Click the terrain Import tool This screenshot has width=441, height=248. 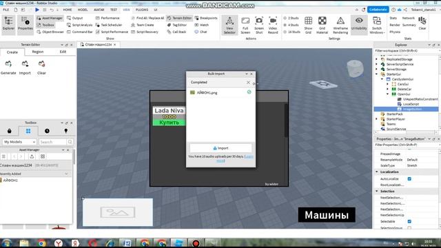pyautogui.click(x=25, y=68)
